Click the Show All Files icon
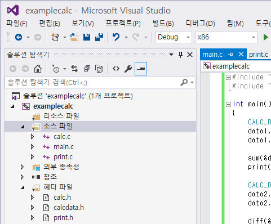This screenshot has width=271, height=224. tap(99, 69)
